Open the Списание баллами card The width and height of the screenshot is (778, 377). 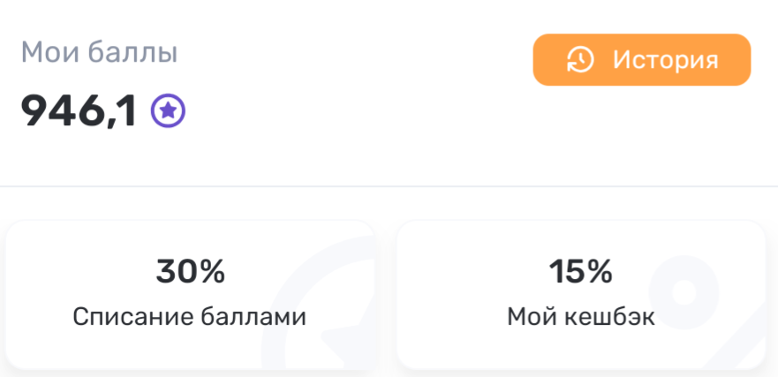pos(192,295)
